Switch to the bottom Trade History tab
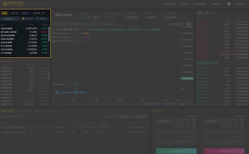249x154 pixels. [x=40, y=111]
